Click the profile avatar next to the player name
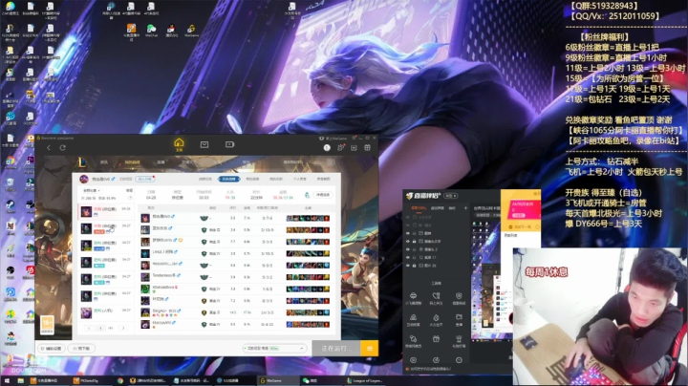The width and height of the screenshot is (688, 386). tap(84, 179)
